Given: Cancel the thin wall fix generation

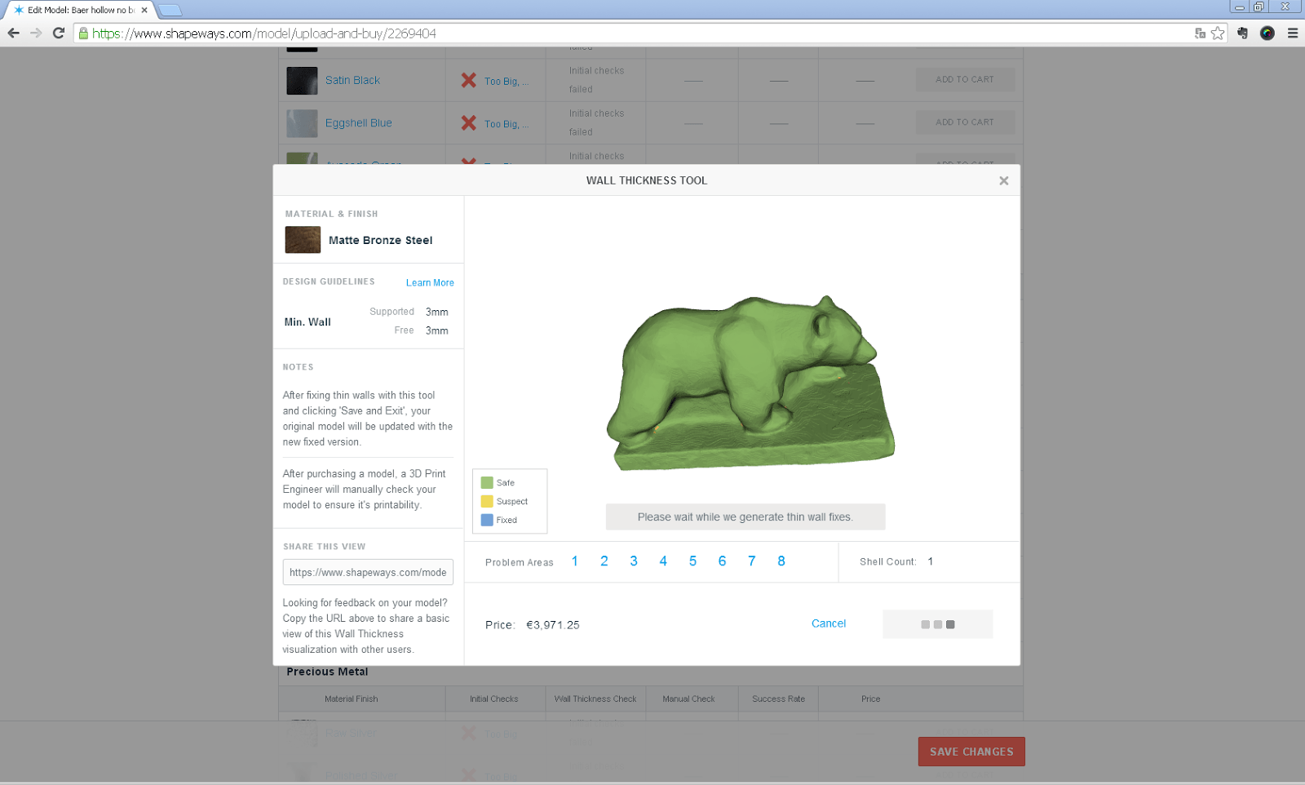Looking at the screenshot, I should [829, 623].
